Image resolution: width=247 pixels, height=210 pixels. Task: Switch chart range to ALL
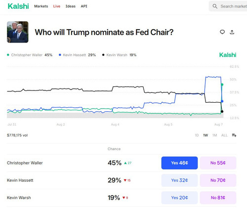pos(224,135)
